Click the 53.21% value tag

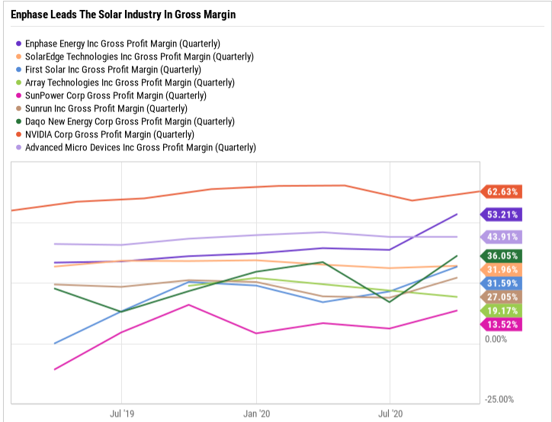[x=502, y=214]
